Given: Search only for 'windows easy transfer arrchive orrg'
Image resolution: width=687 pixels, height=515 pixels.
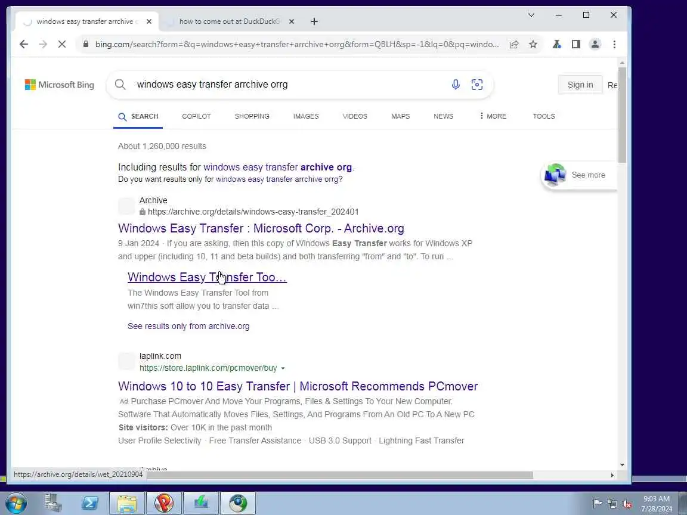Looking at the screenshot, I should 278,179.
